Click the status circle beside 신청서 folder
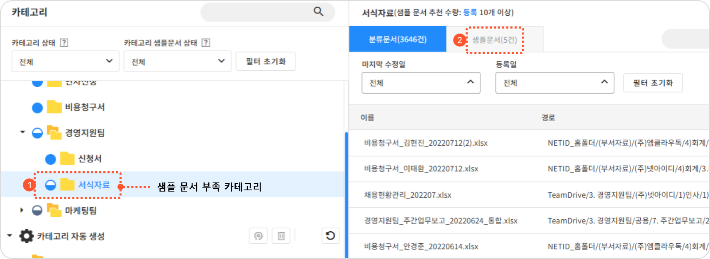This screenshot has height=259, width=710. [x=51, y=159]
